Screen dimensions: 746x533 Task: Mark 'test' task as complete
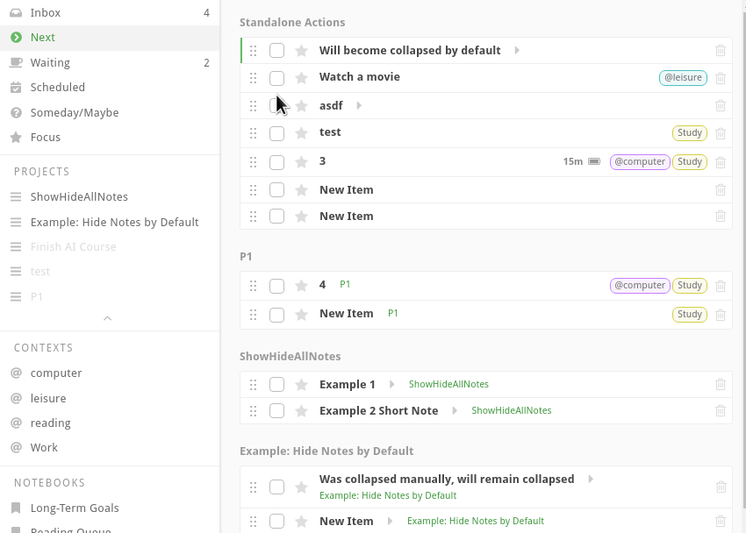(x=276, y=133)
